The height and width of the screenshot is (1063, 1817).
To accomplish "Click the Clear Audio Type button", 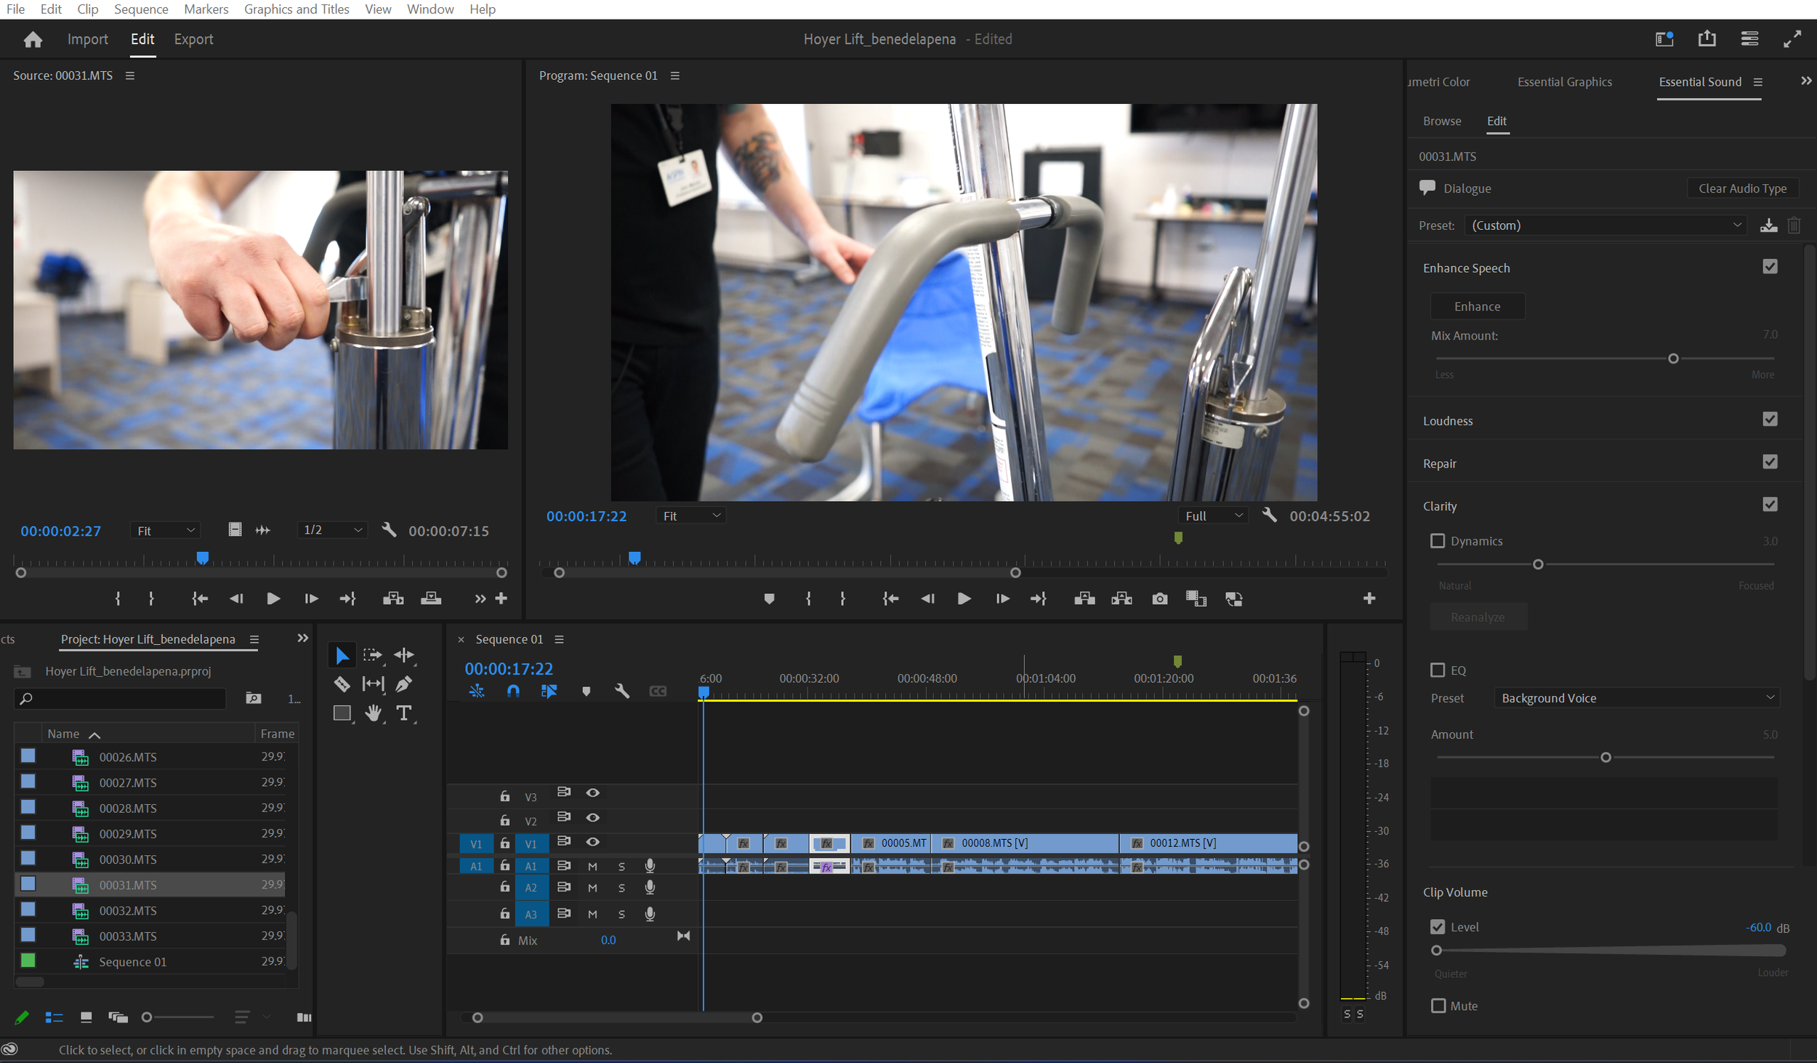I will pos(1741,188).
